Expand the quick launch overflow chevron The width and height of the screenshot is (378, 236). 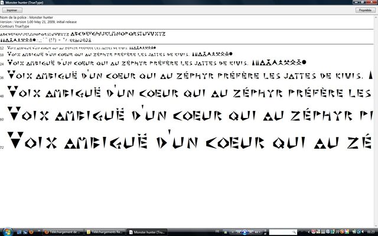click(x=39, y=231)
